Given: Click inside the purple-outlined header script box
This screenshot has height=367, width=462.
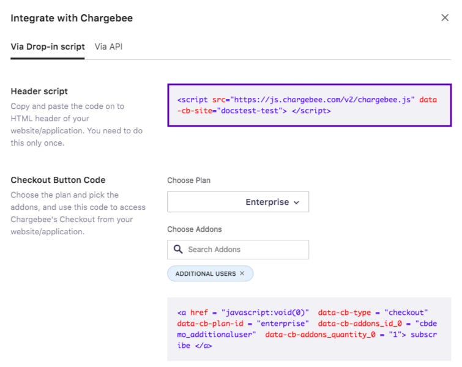Looking at the screenshot, I should (x=309, y=105).
